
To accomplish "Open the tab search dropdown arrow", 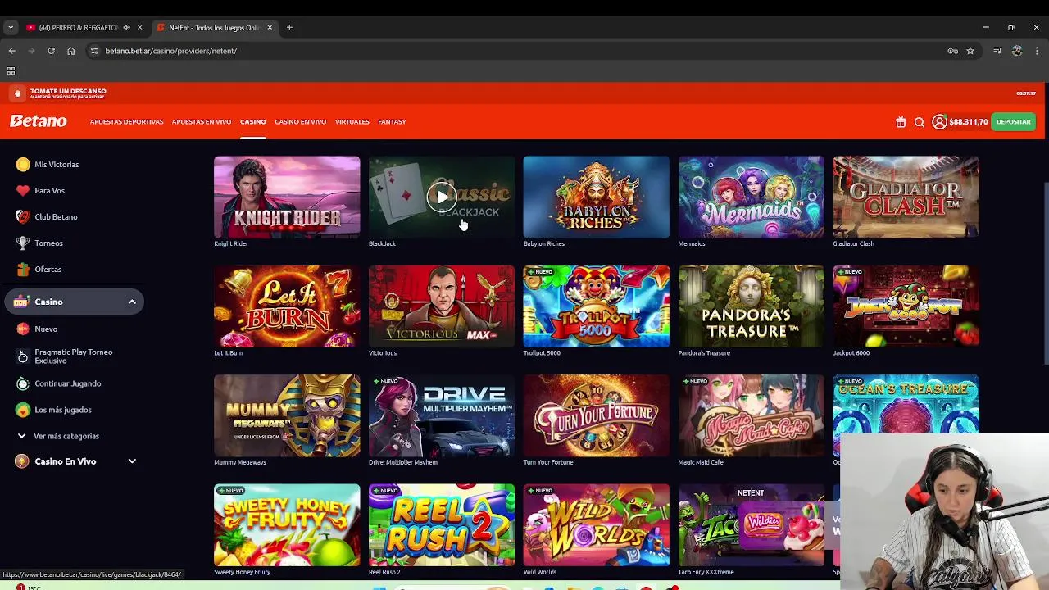I will click(x=10, y=28).
